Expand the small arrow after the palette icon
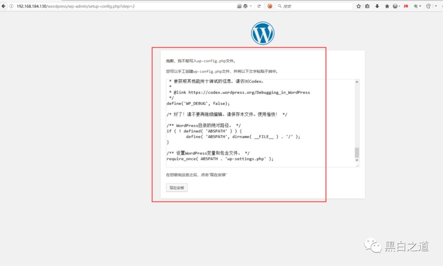 [436, 6]
